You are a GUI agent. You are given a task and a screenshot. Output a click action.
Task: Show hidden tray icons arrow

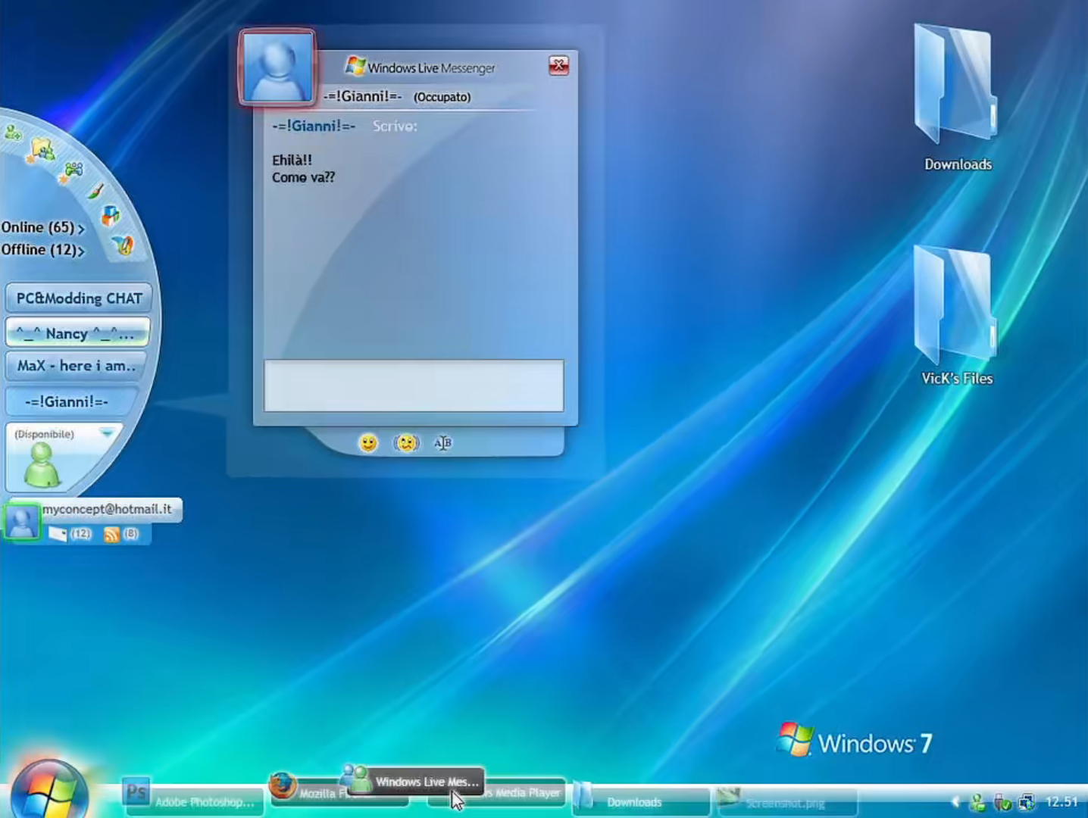point(955,801)
